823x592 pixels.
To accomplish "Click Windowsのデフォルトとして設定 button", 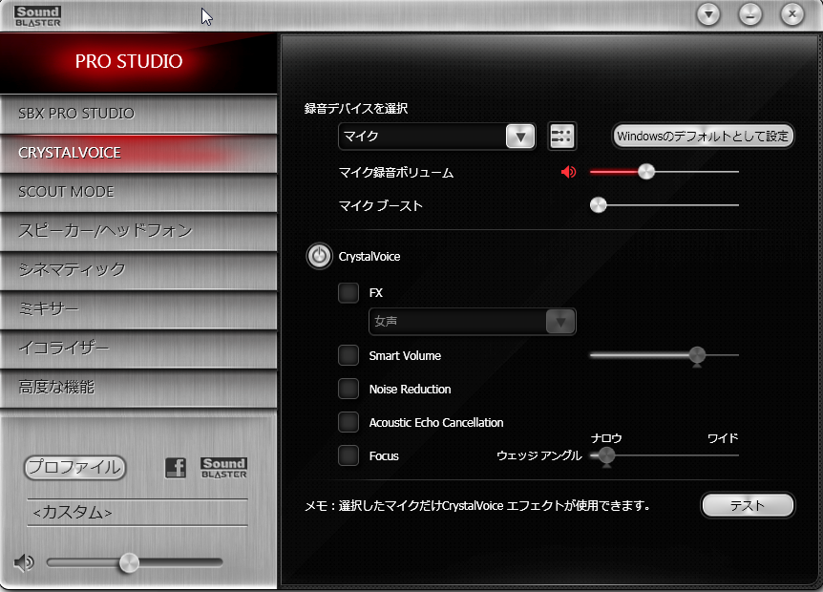I will click(703, 137).
